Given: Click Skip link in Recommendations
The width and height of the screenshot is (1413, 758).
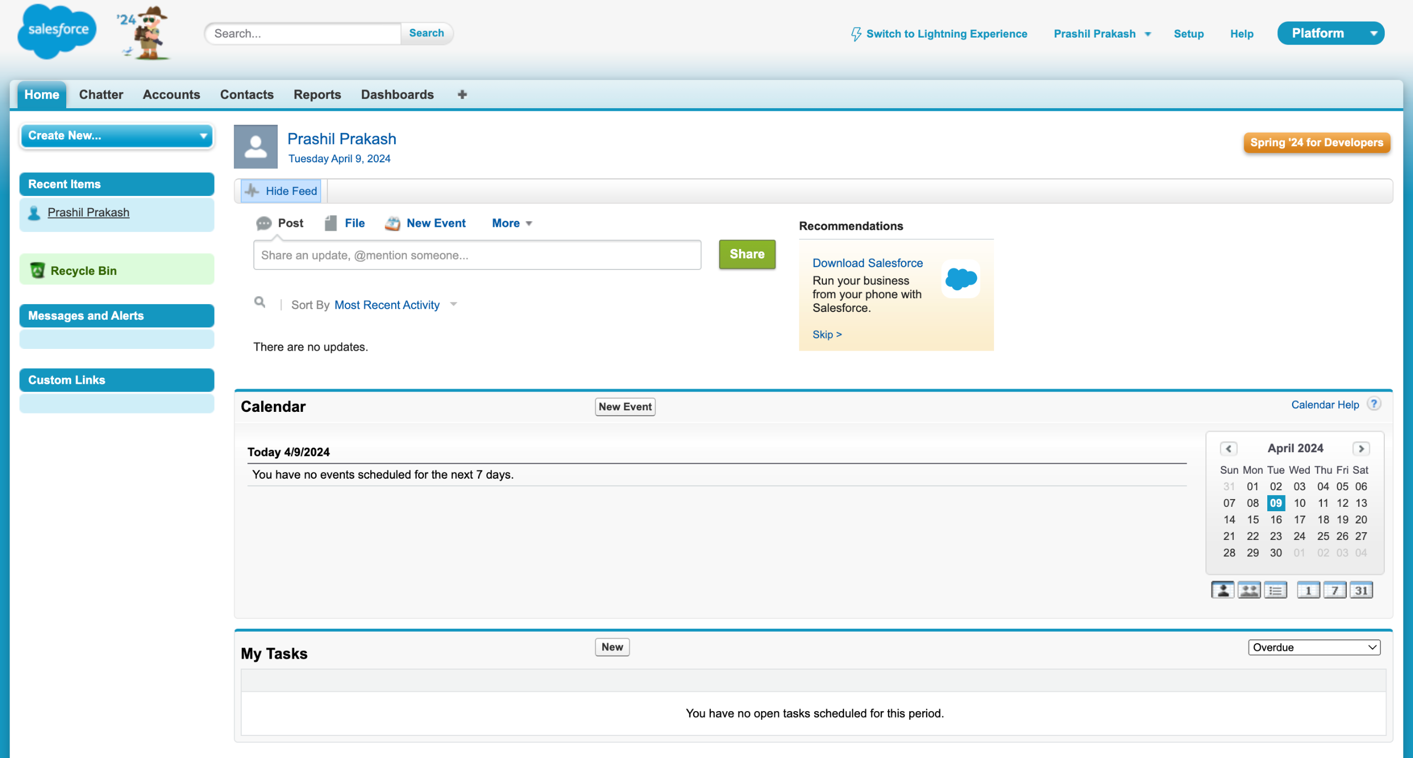Looking at the screenshot, I should tap(827, 335).
